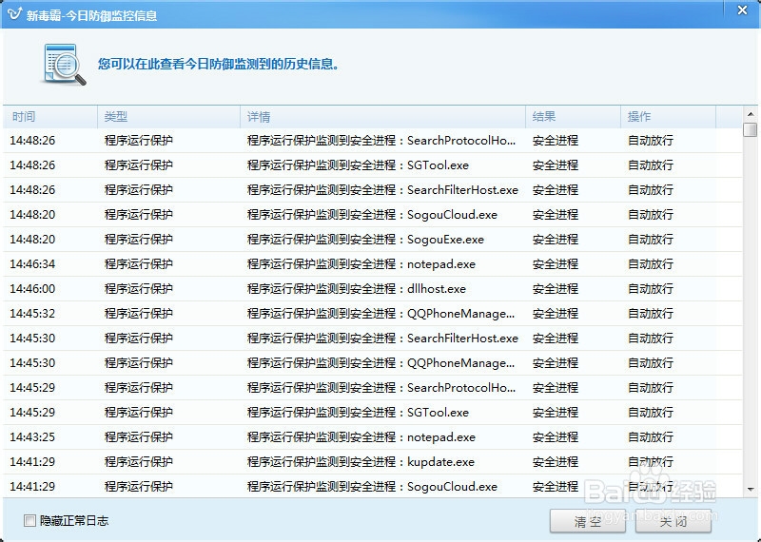Screen dimensions: 761x542
Task: Select the dllhost.exe detail entry
Action: 356,289
